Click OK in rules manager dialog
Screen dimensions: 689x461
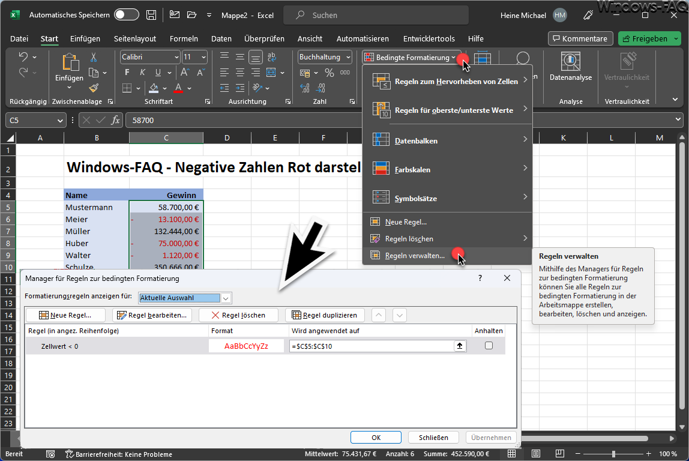(376, 437)
